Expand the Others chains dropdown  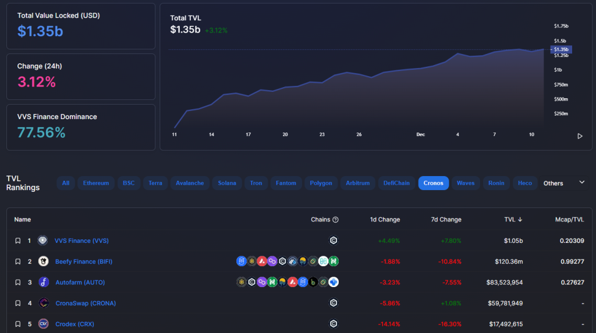tap(564, 183)
